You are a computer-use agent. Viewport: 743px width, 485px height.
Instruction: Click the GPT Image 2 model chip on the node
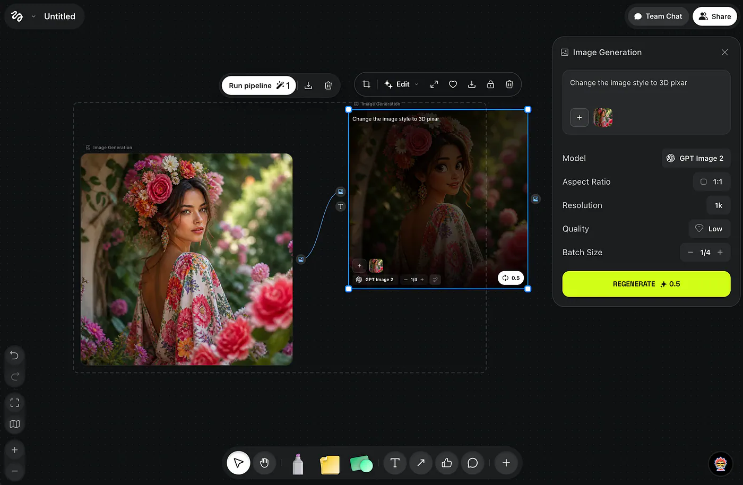tap(375, 280)
